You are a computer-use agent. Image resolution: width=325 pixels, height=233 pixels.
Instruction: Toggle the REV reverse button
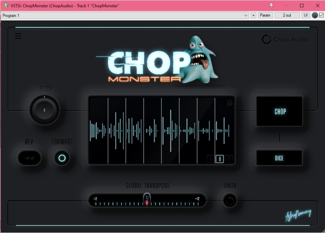(29, 158)
